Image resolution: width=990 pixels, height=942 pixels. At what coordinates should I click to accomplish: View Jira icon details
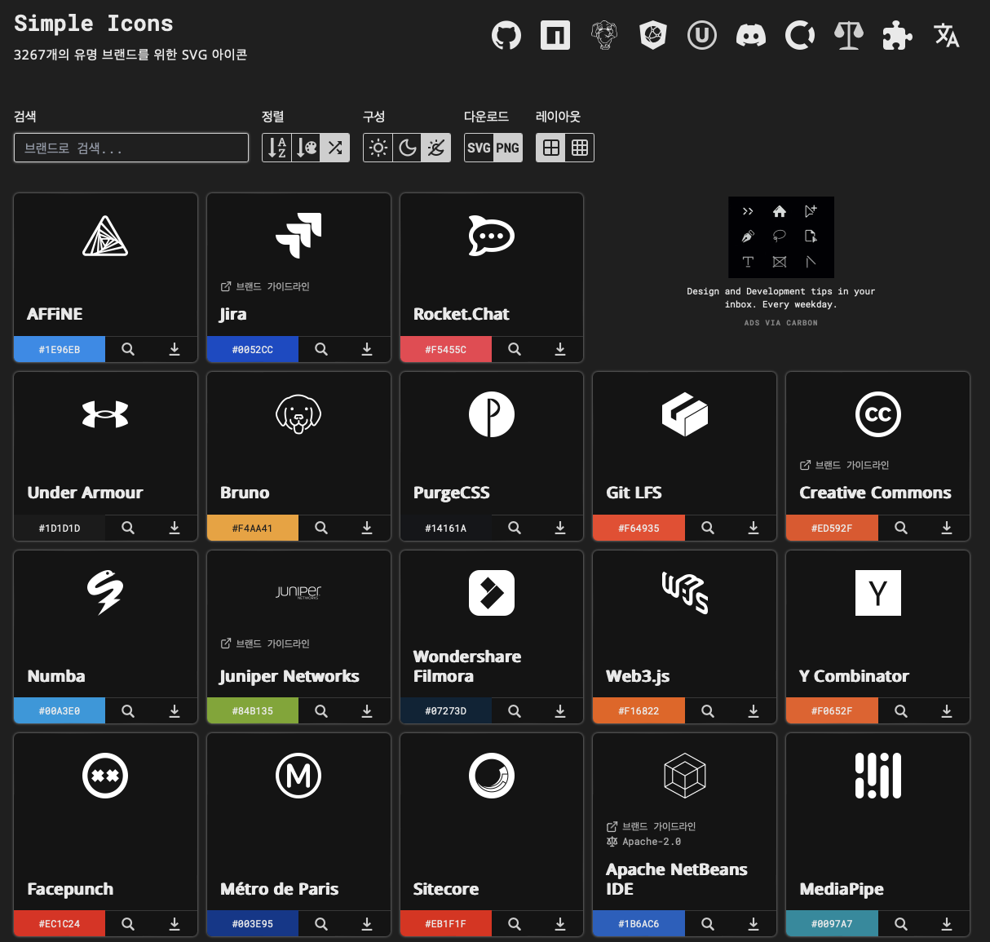point(321,349)
